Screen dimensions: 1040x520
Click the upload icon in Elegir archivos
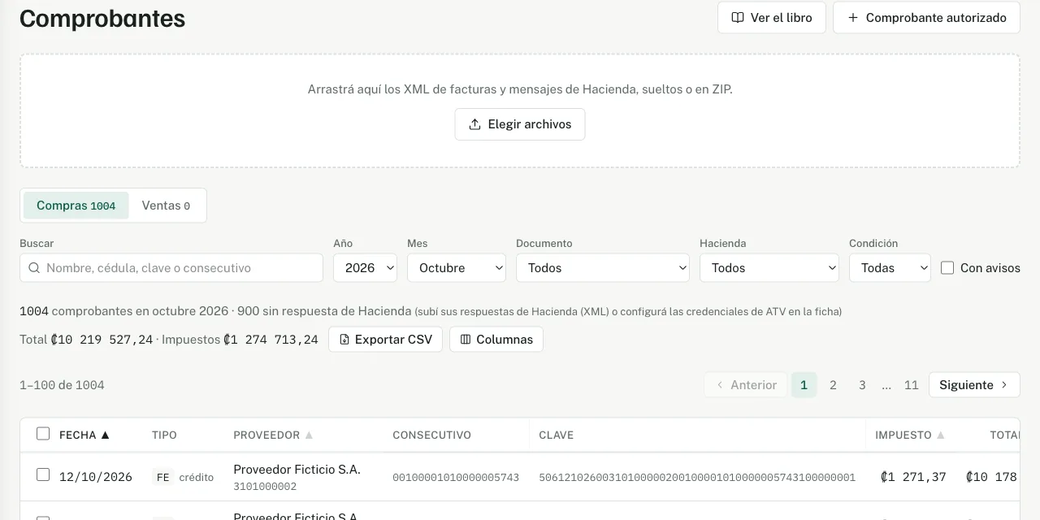[x=475, y=124]
